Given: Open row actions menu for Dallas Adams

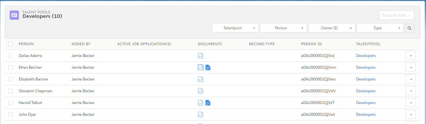Looking at the screenshot, I should click(x=410, y=56).
